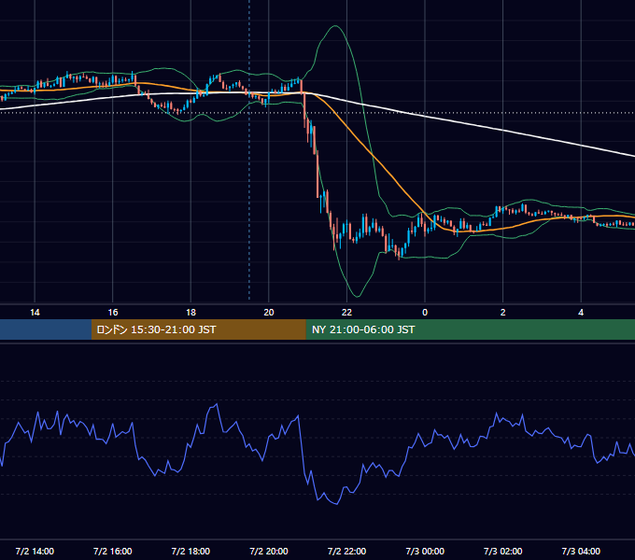Click the London session bar 15:30-21:00 JST
Viewport: 635px width, 560px height.
coord(198,329)
